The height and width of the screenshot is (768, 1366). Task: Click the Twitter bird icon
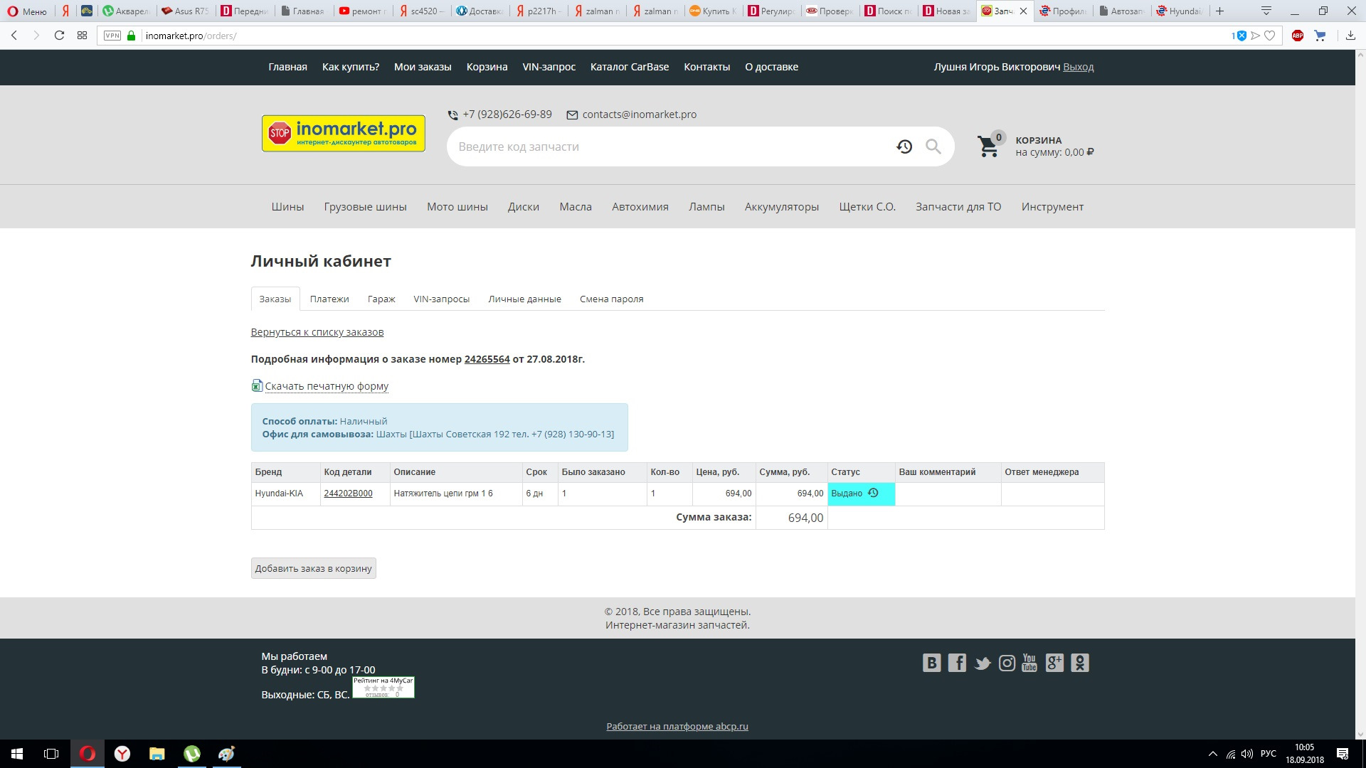click(983, 663)
